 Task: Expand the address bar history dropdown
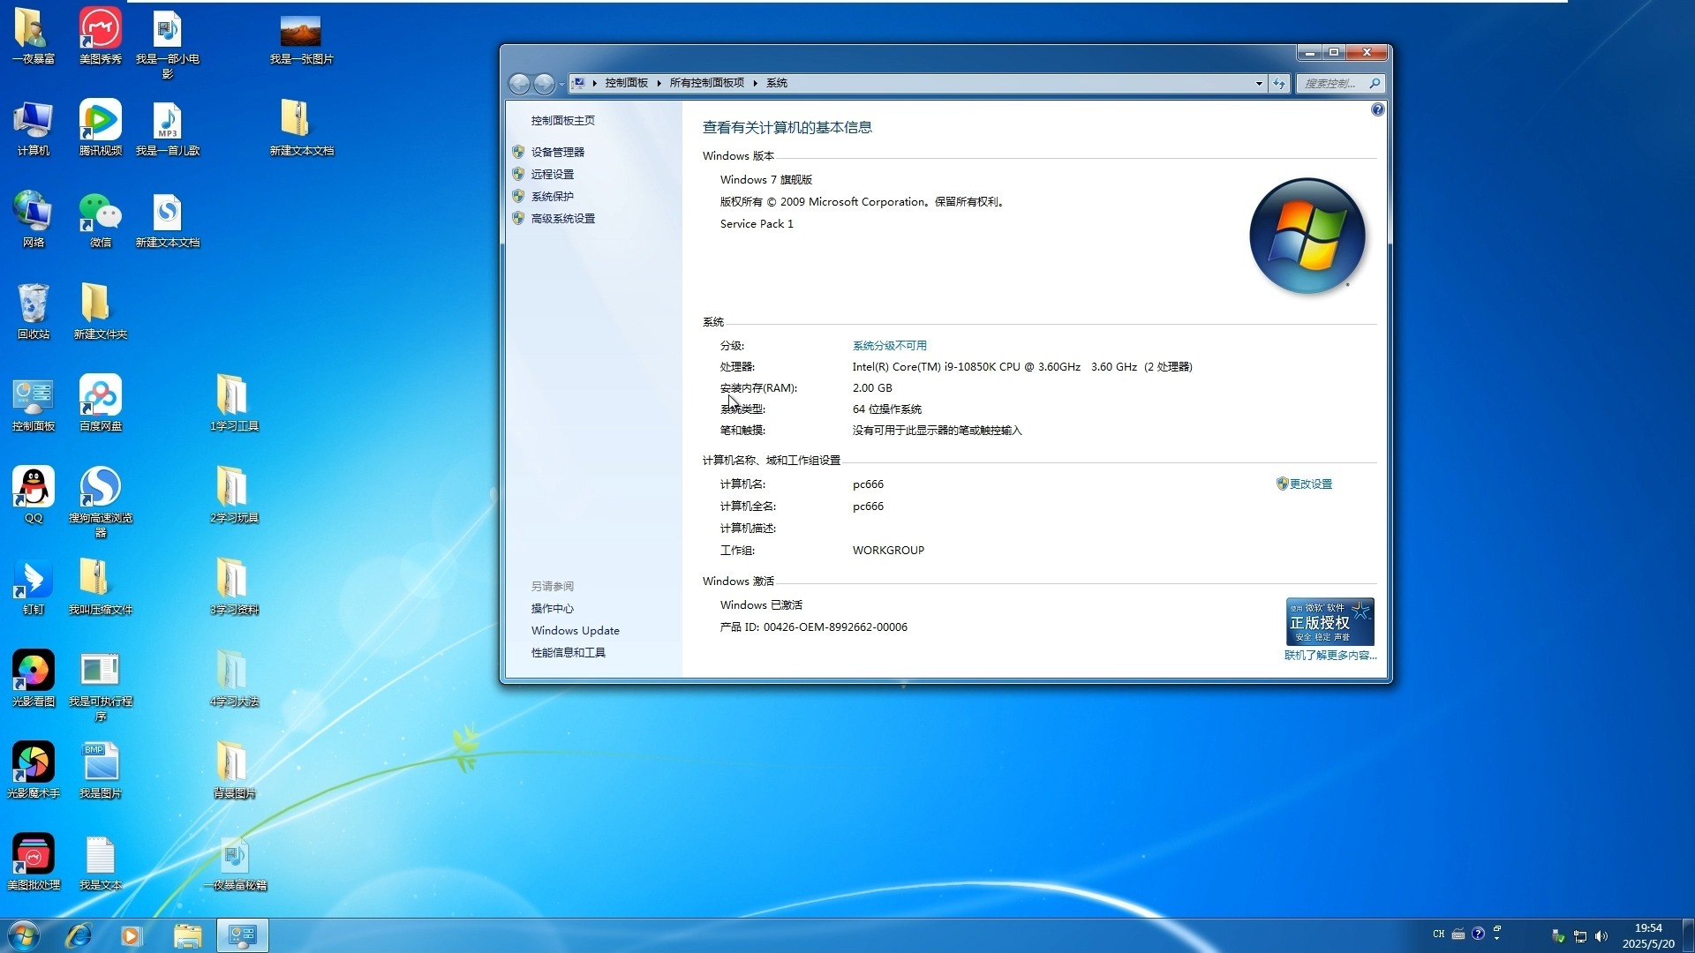pos(1259,83)
